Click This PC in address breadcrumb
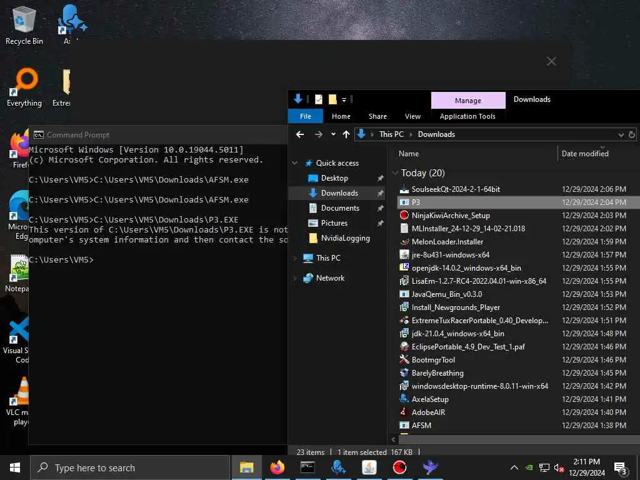The image size is (640, 480). (391, 134)
